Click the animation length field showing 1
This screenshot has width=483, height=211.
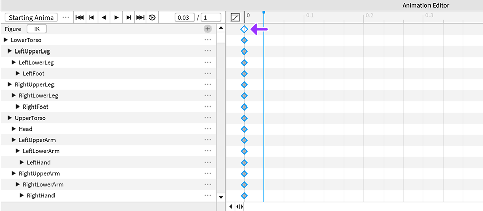[211, 18]
